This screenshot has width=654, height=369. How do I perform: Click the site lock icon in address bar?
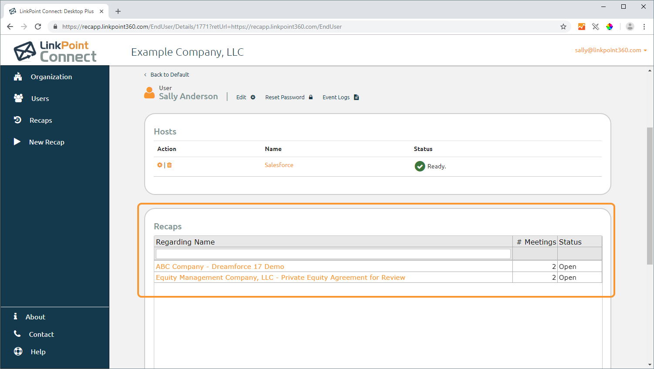55,27
